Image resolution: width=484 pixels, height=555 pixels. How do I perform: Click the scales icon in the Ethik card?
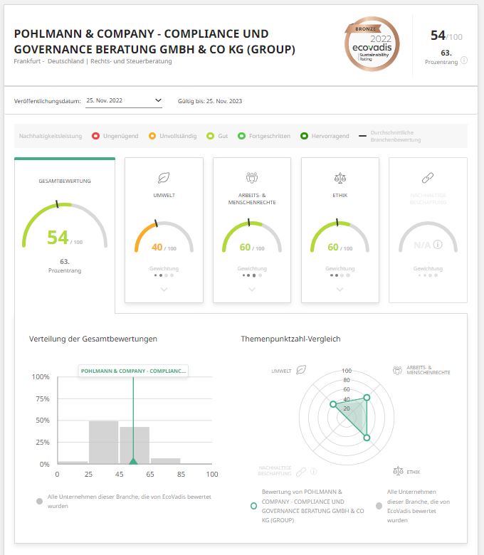tap(340, 178)
